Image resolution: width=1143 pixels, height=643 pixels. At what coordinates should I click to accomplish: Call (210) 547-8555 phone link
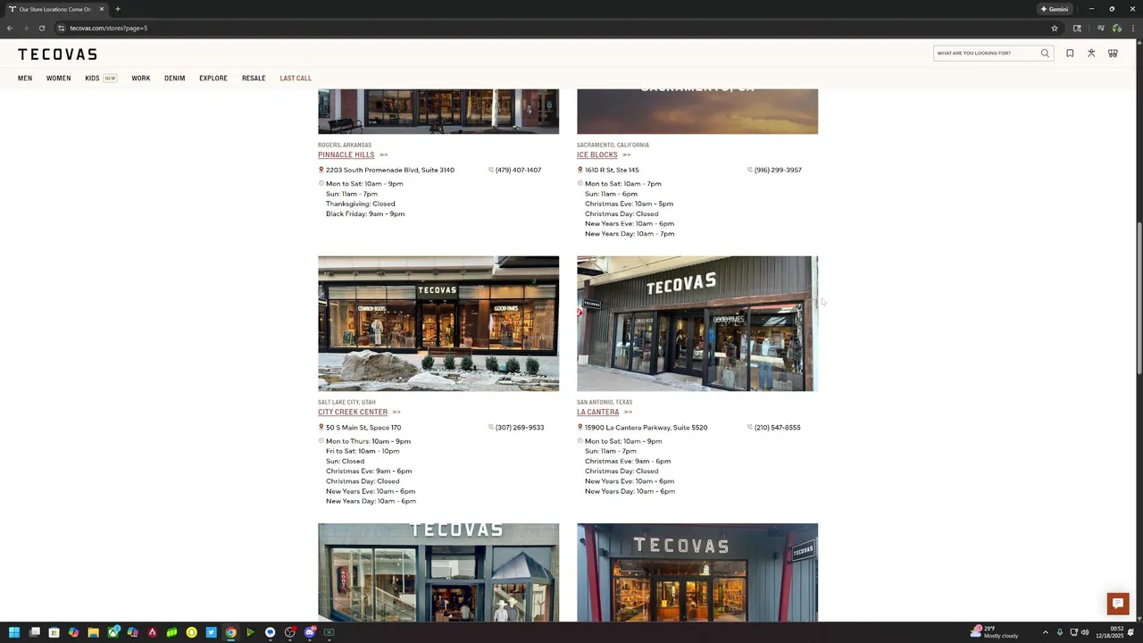point(778,427)
